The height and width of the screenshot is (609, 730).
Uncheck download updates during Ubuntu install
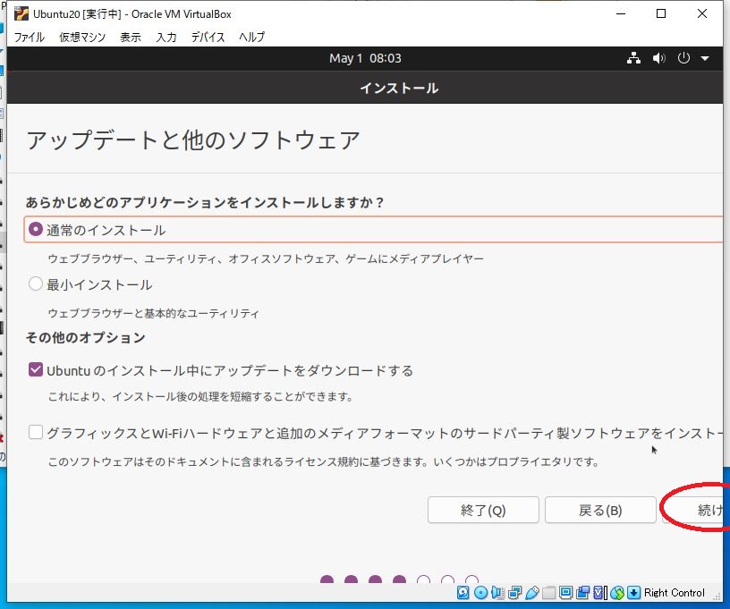(x=36, y=370)
